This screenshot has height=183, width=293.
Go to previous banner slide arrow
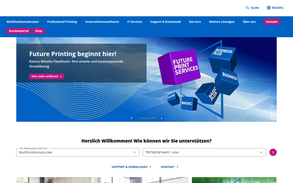131,118
